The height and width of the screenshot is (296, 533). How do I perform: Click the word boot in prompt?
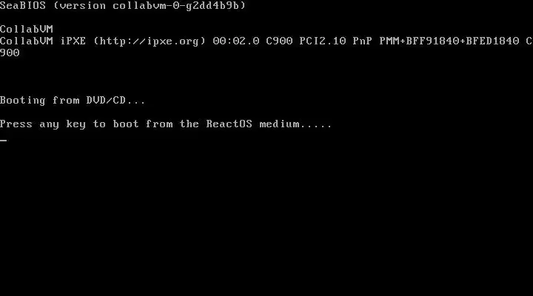[x=126, y=124]
